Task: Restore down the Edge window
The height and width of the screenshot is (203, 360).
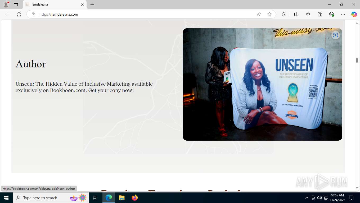Action: pos(342,4)
